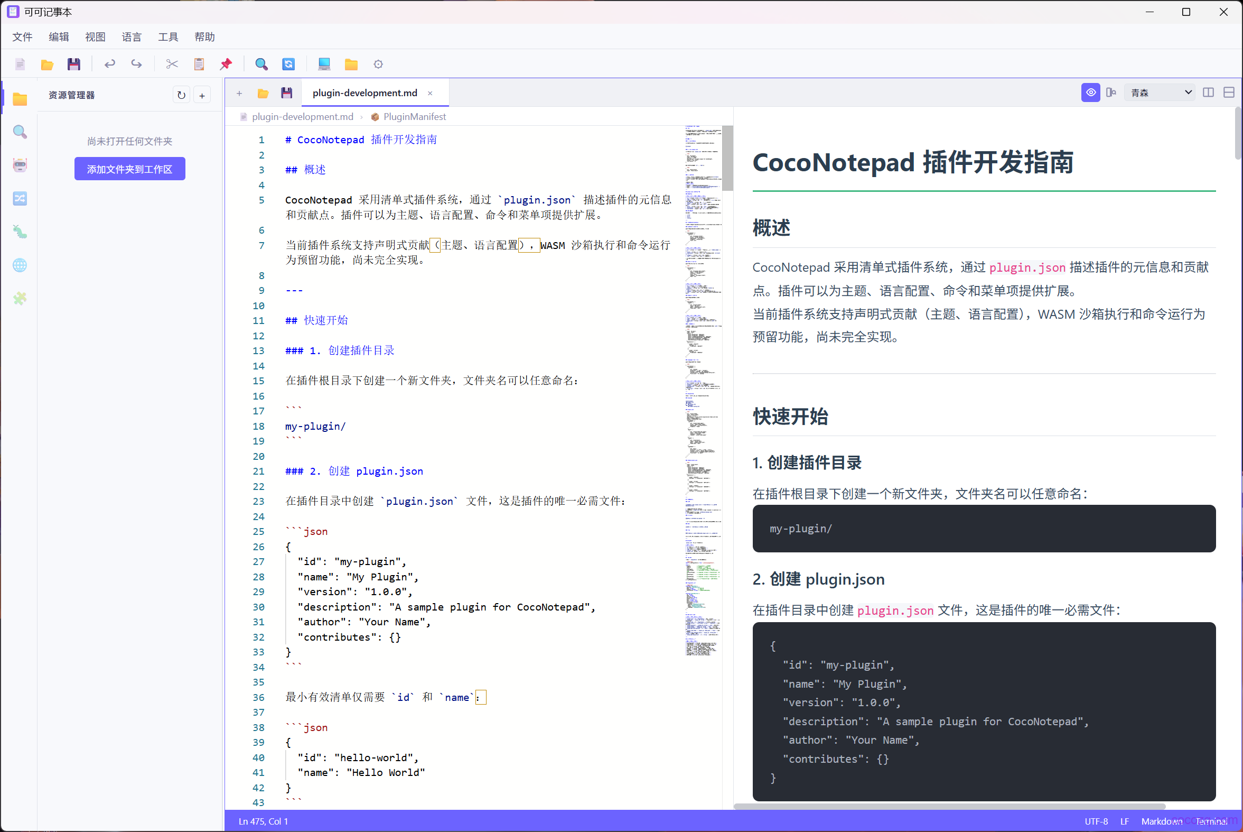Open file with the main toolbar folder icon
This screenshot has width=1243, height=832.
coord(47,64)
